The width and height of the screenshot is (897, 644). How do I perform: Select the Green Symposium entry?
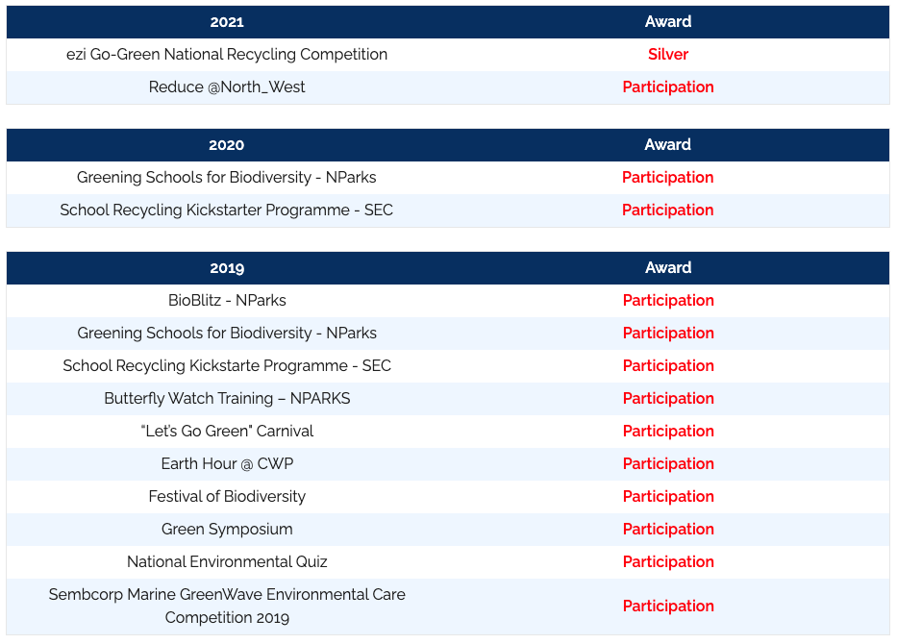[x=227, y=530]
